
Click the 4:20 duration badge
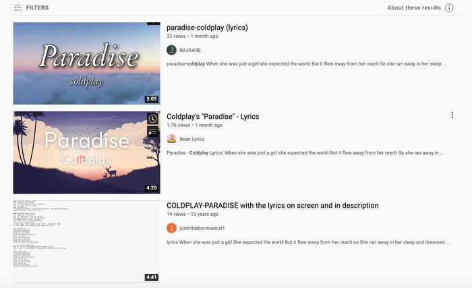click(x=152, y=188)
